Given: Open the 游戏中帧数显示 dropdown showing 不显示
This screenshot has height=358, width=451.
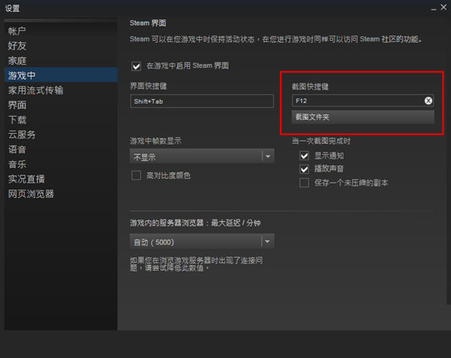Looking at the screenshot, I should (x=202, y=156).
